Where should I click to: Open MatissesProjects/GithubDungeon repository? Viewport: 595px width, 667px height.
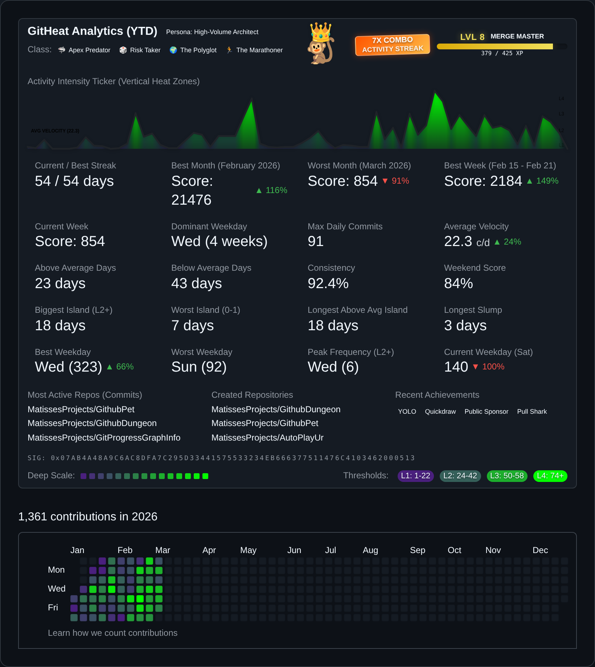(92, 423)
